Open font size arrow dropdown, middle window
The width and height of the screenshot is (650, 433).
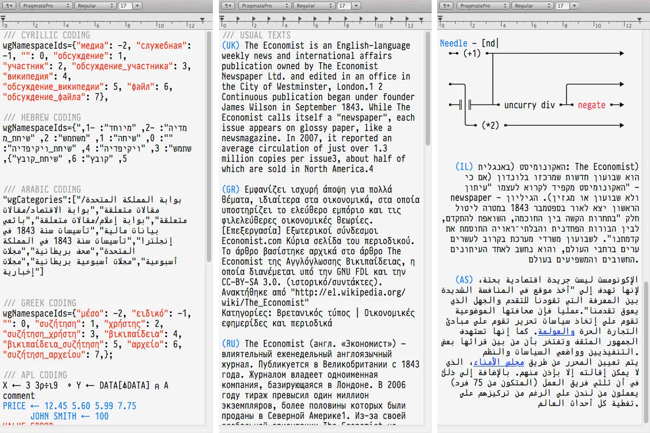click(356, 5)
